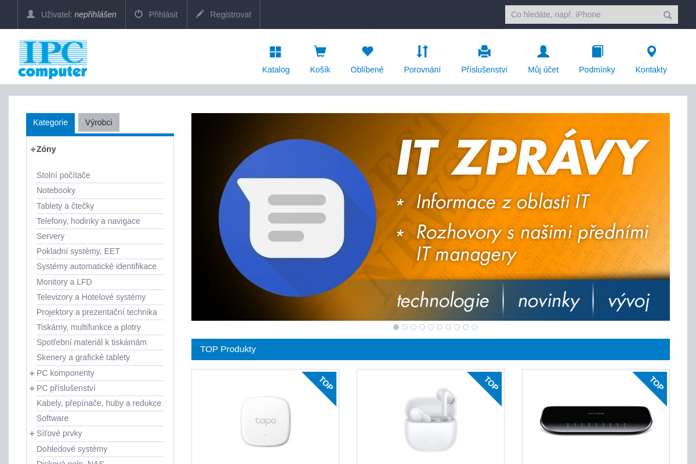The image size is (696, 464).
Task: Select the fourth banner slide dot
Action: 422,327
